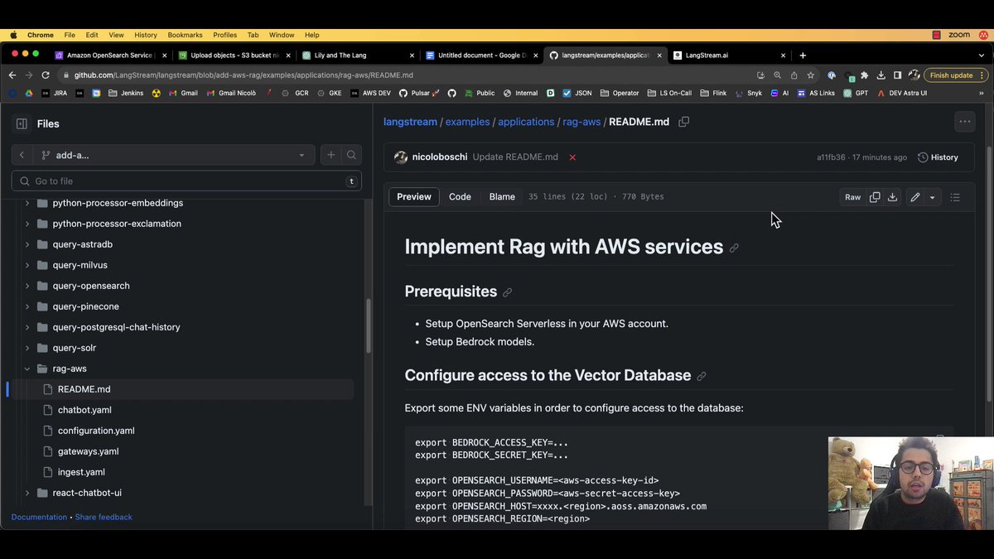Edit this file with pencil icon
Screen dimensions: 994x559
[914, 197]
